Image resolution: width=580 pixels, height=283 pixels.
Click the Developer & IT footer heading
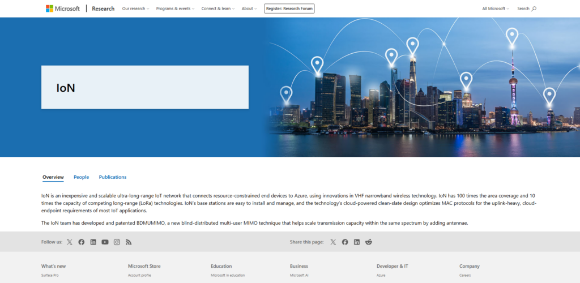(393, 266)
